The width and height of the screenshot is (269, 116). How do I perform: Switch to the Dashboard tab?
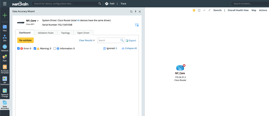point(25,33)
